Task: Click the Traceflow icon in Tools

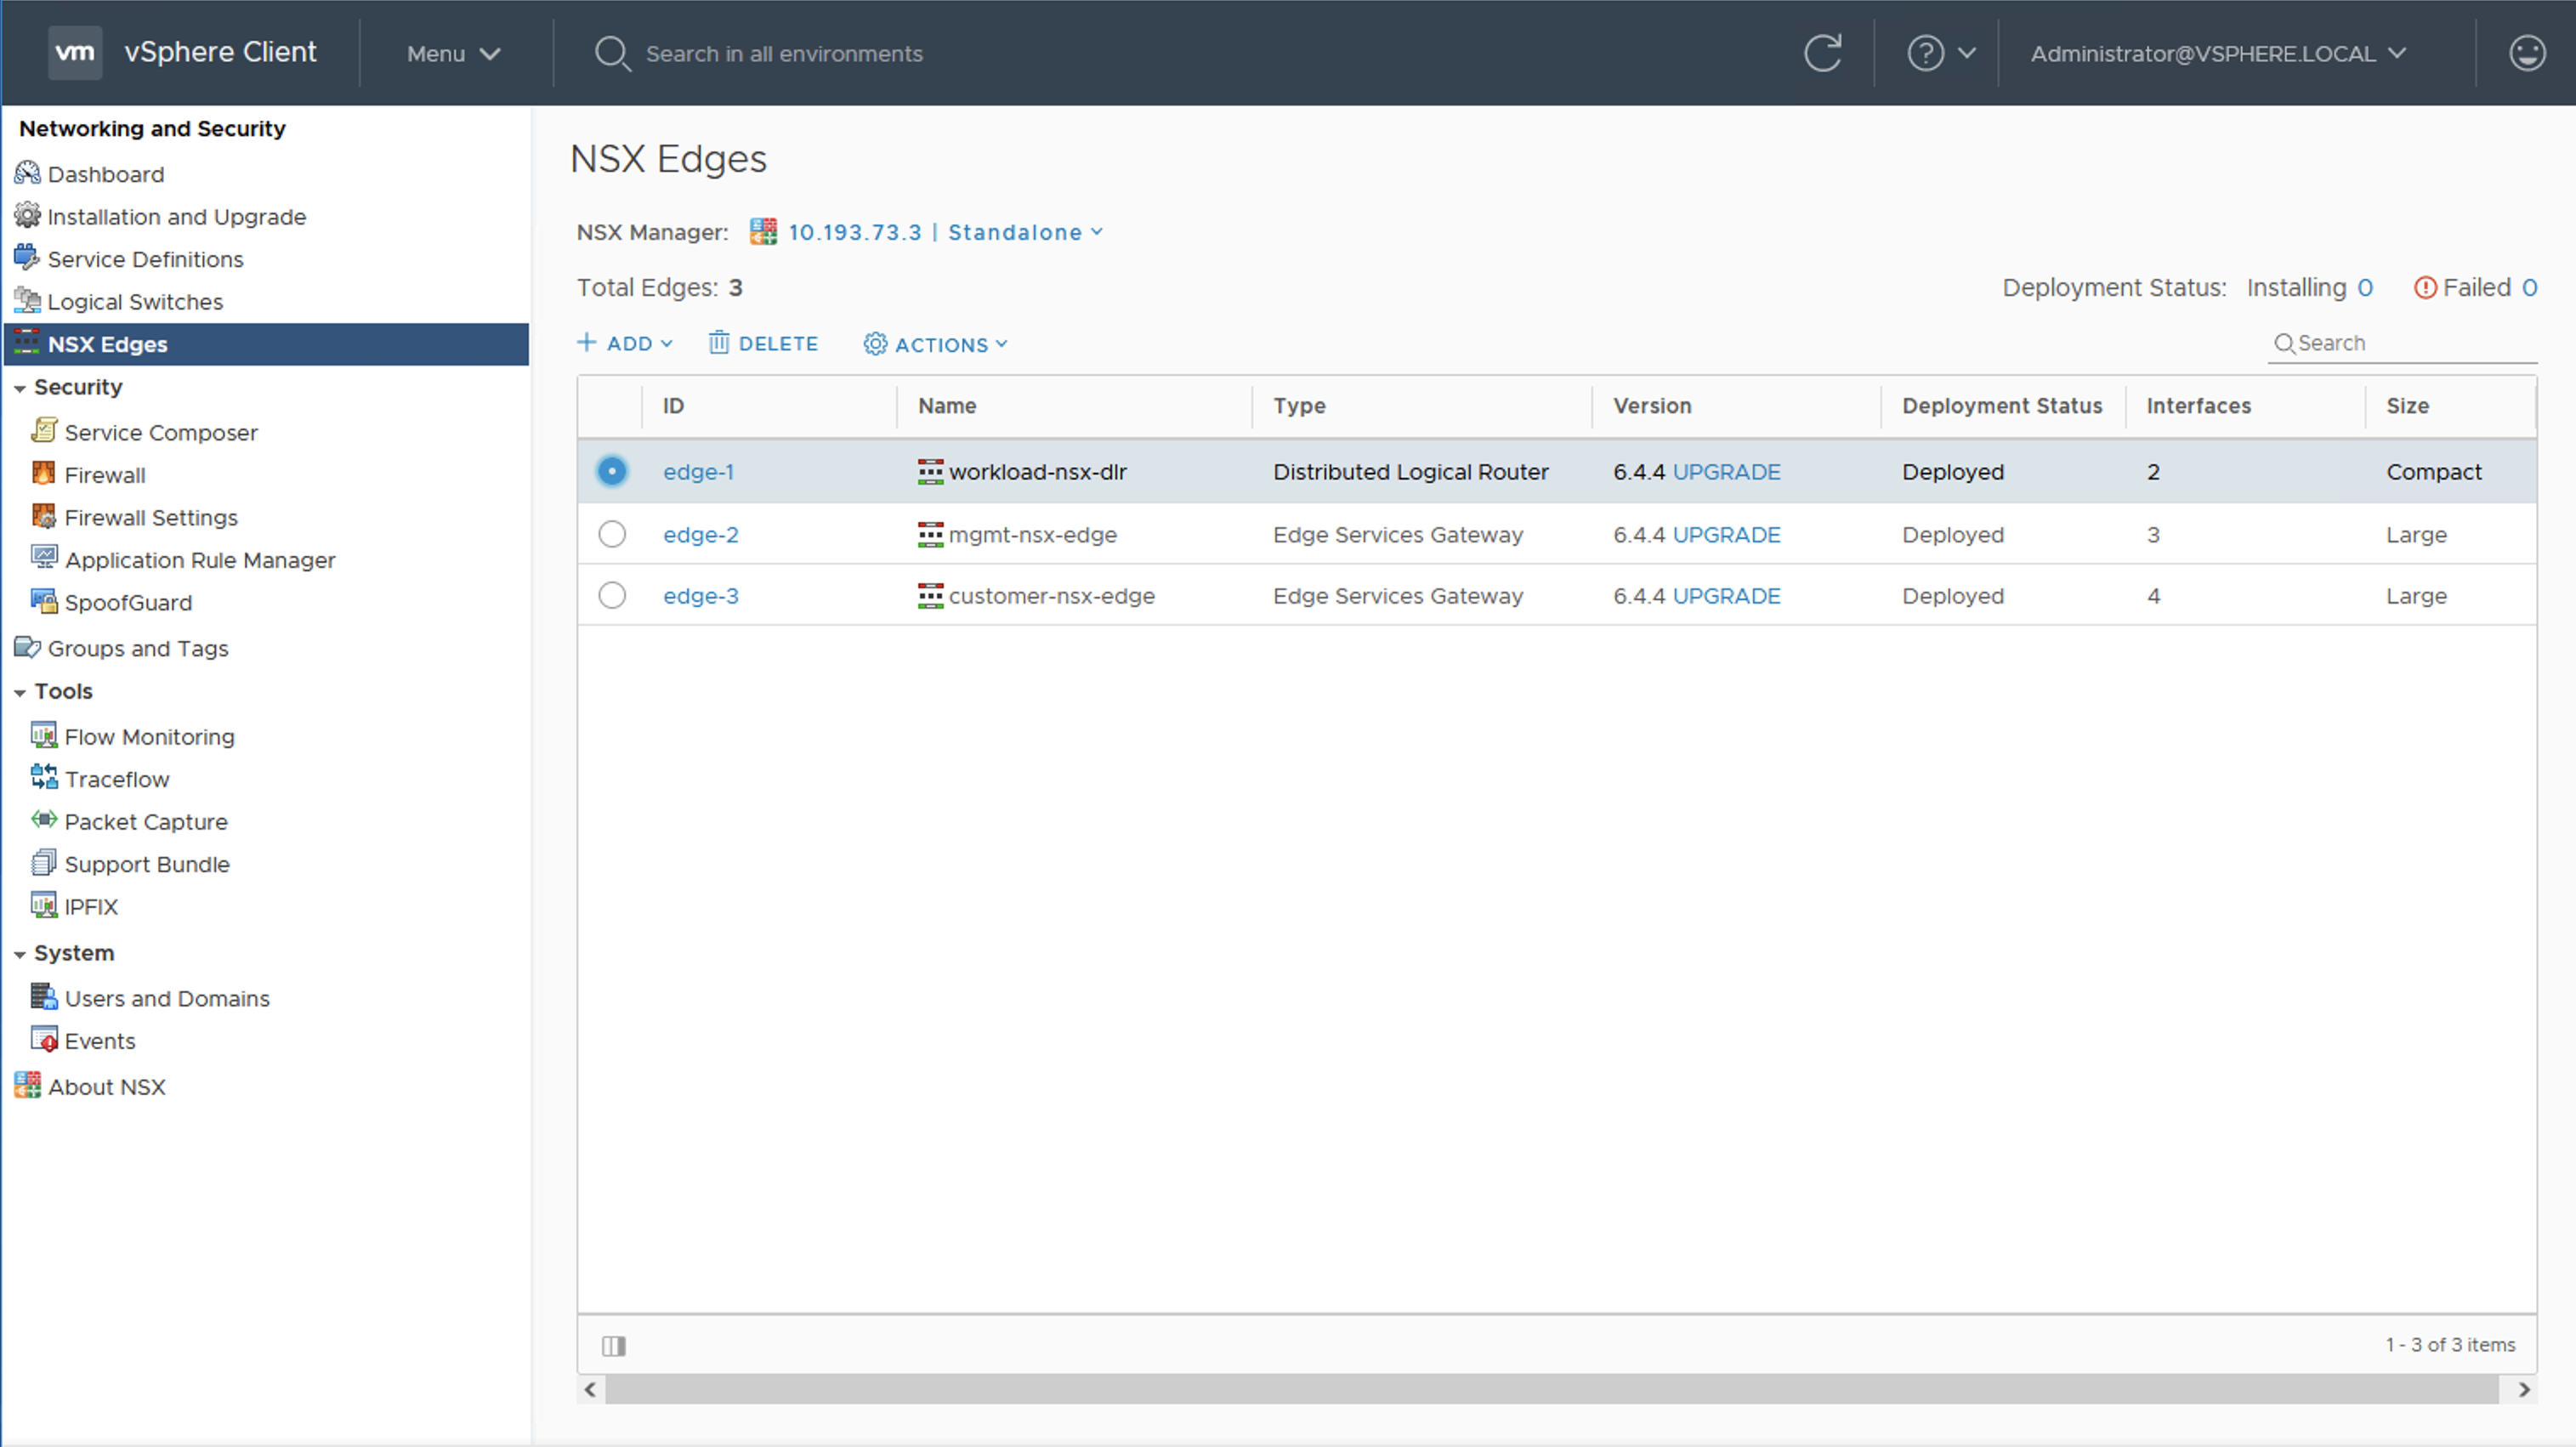Action: pos(43,778)
